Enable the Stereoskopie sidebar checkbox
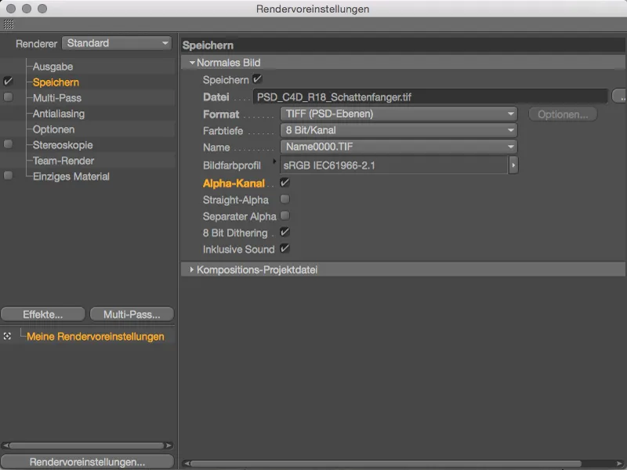This screenshot has height=470, width=627. pyautogui.click(x=8, y=144)
